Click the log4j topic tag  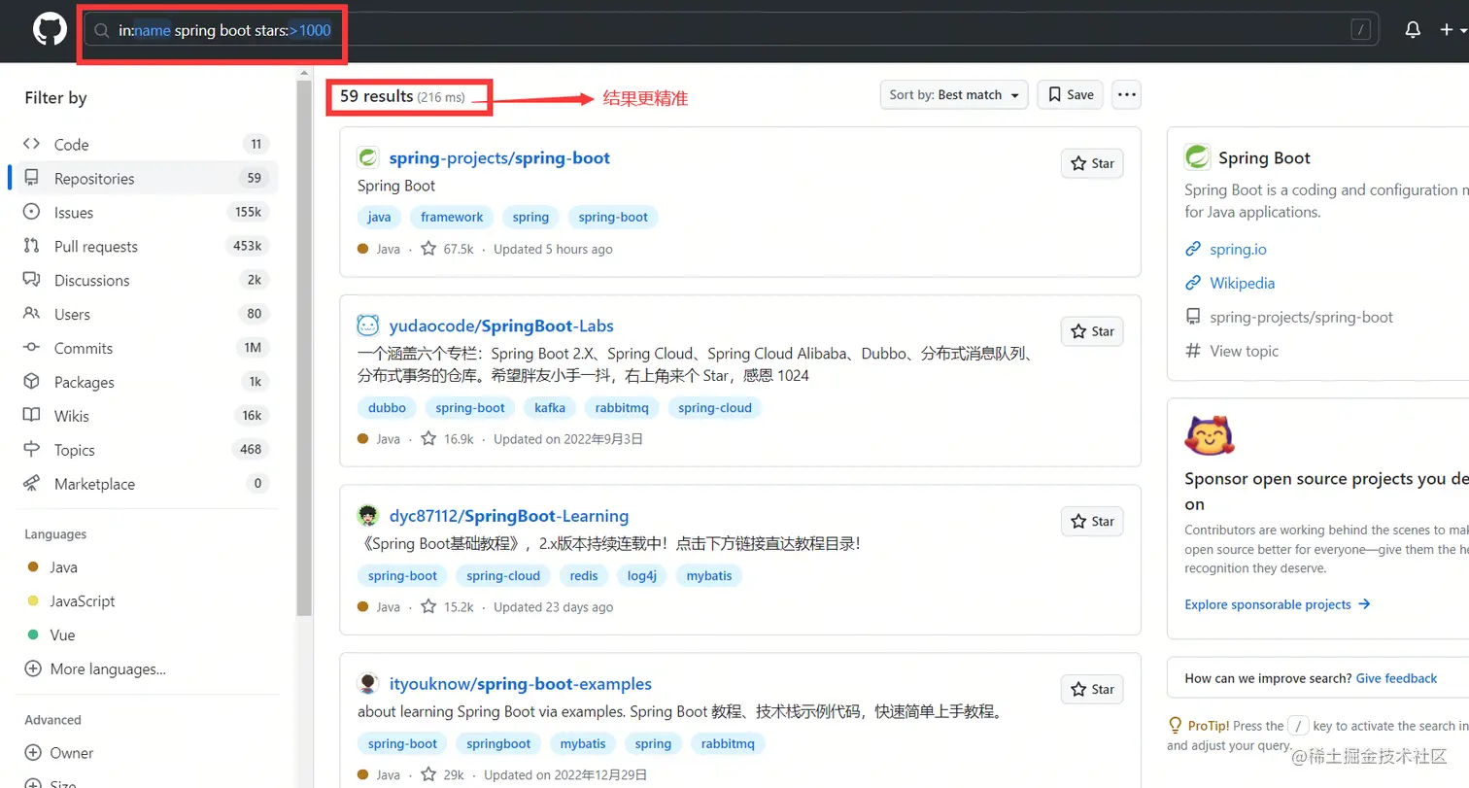[x=642, y=576]
